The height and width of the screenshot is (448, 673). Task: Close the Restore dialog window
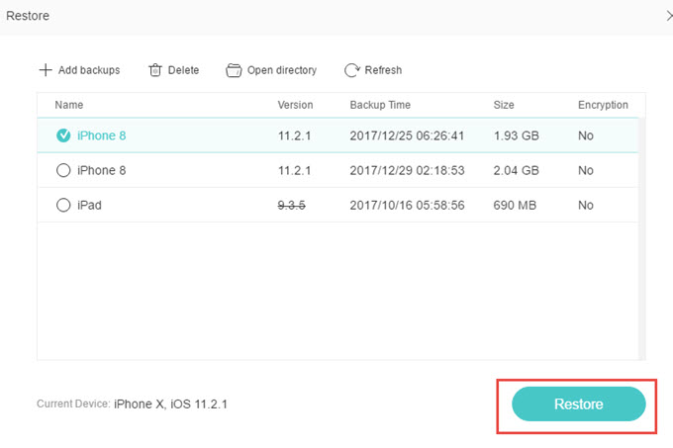pyautogui.click(x=668, y=16)
